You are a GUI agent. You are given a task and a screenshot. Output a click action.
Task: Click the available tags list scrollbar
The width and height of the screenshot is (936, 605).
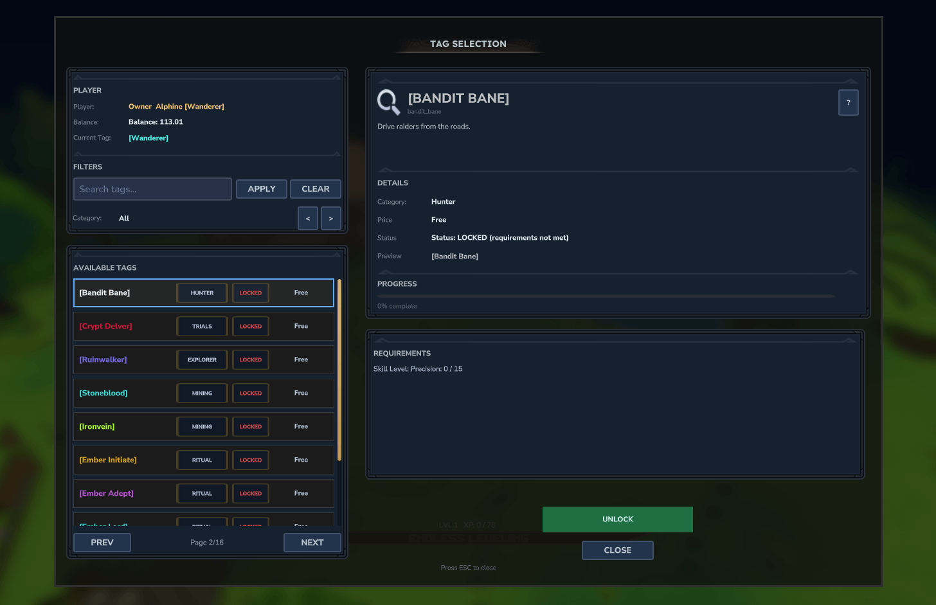[339, 370]
